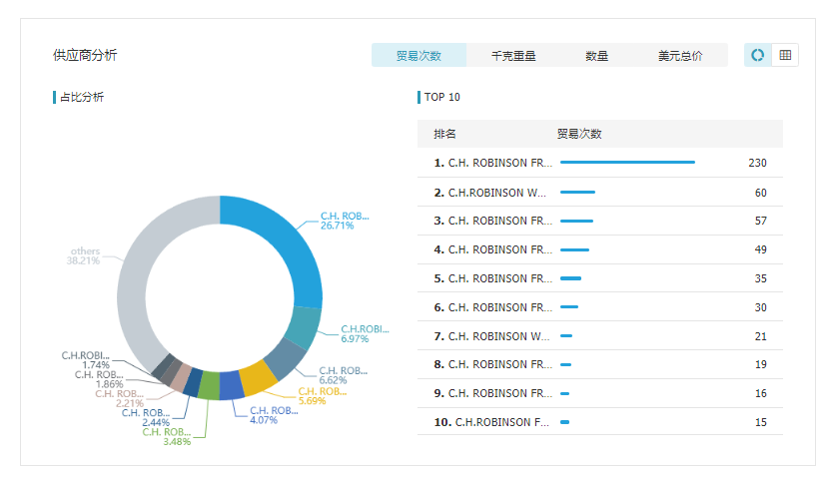Open rank 2 supplier C.H.ROBINSON W...
The width and height of the screenshot is (830, 480).
493,192
